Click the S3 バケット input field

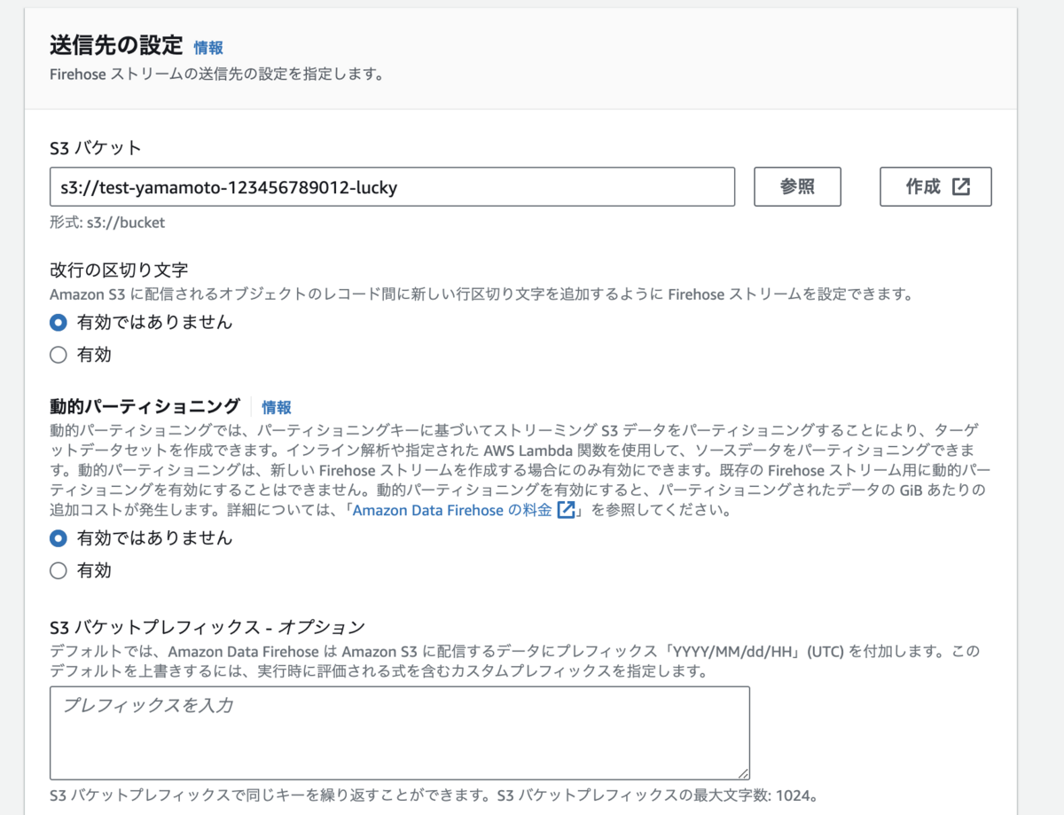[x=392, y=186]
